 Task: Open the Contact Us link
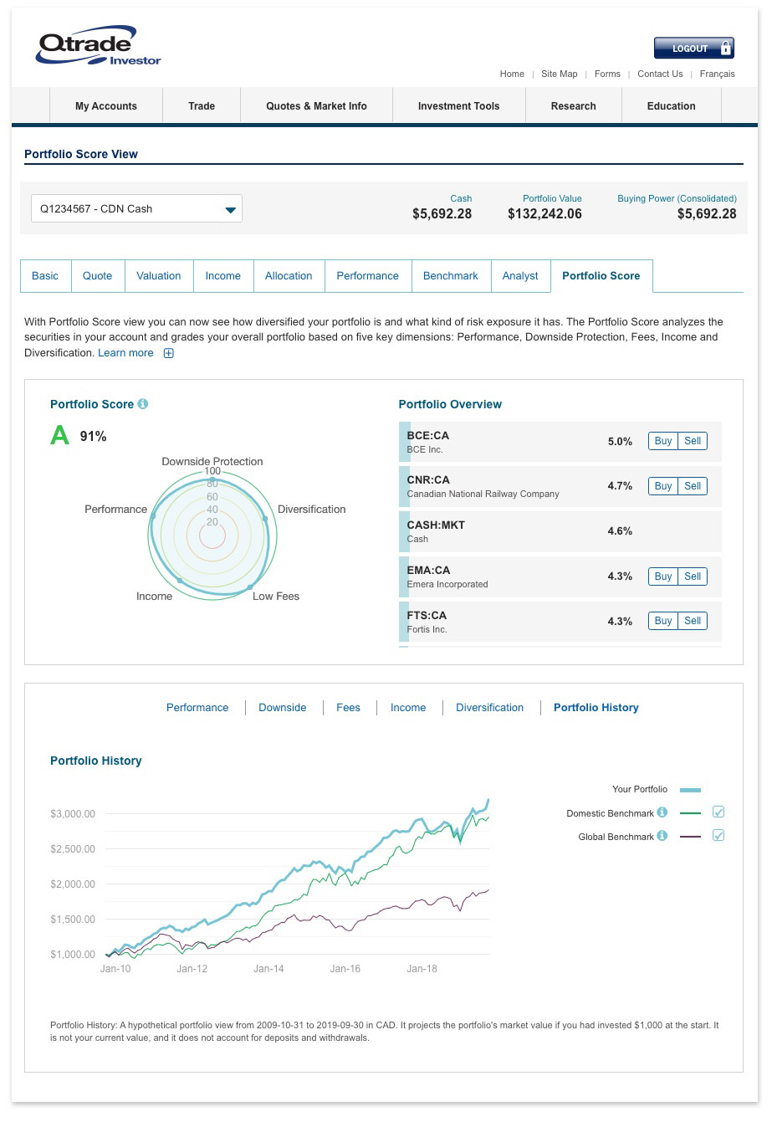coord(660,74)
